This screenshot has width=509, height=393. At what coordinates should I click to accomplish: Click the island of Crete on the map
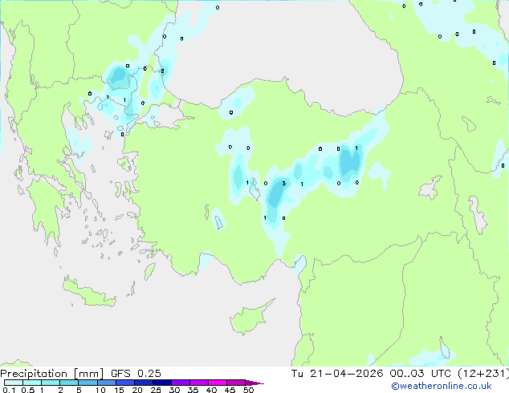tap(88, 294)
